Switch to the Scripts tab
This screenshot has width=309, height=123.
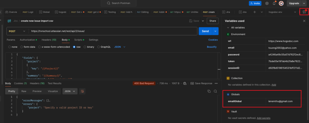point(79,40)
